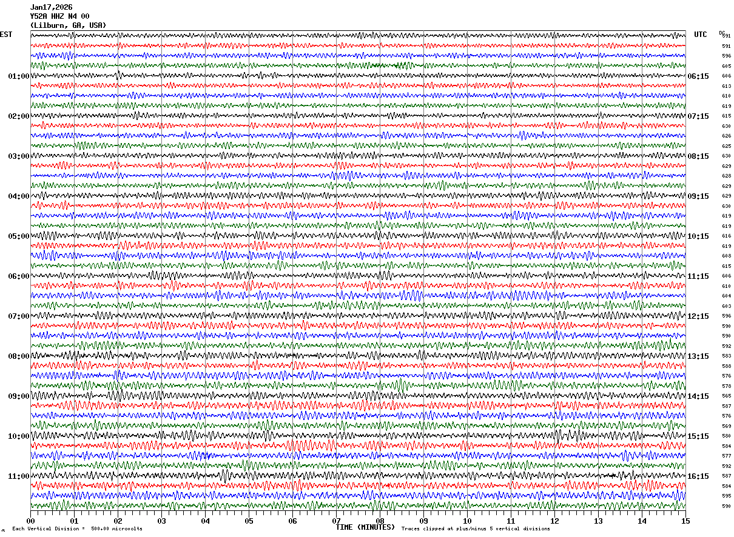
Task: Click the 'TIME (MINUTES)' axis title
Action: 365,527
